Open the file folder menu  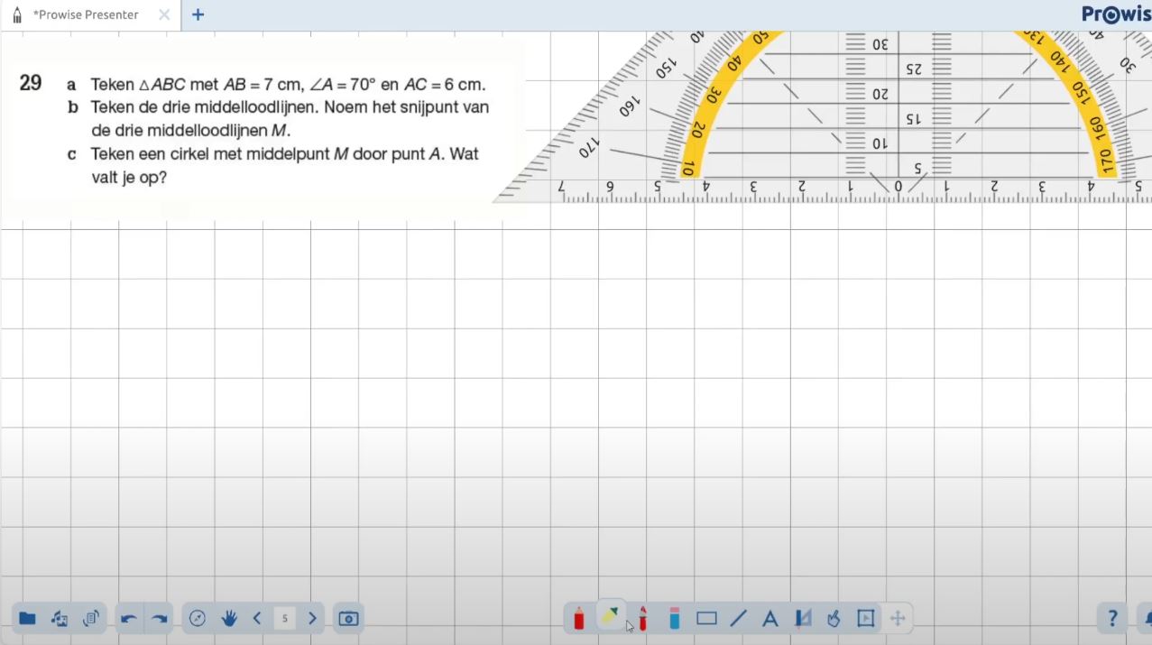click(x=27, y=619)
